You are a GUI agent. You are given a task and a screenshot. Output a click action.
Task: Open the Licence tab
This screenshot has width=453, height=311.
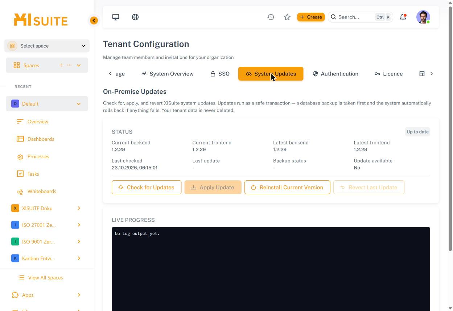388,74
